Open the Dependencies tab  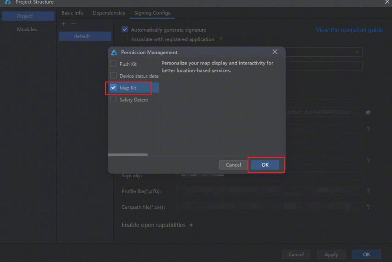point(109,13)
